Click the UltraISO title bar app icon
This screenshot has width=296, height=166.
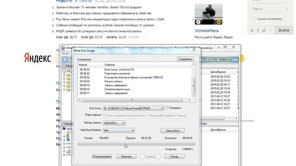coord(63,48)
